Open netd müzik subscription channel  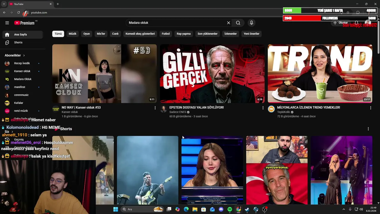[23, 111]
